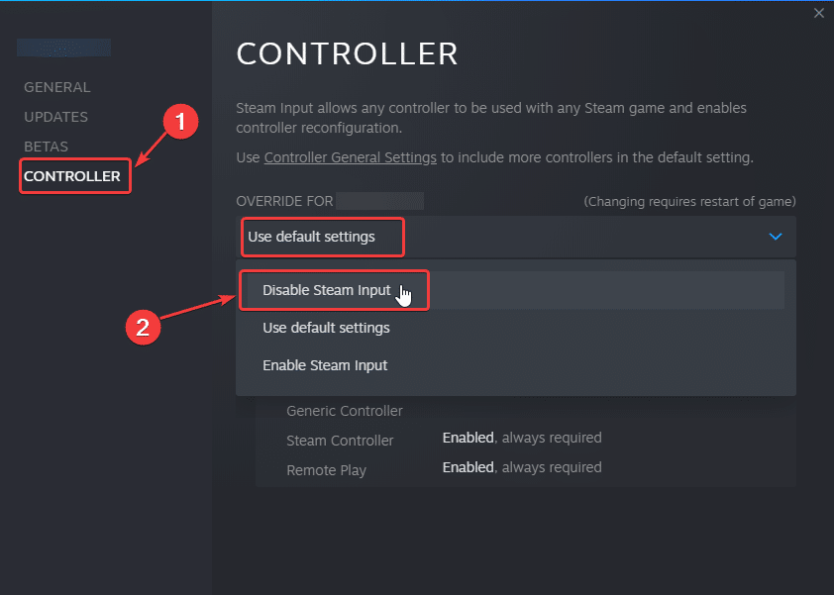Click the blue dropdown chevron arrow
The width and height of the screenshot is (834, 595).
click(x=776, y=237)
